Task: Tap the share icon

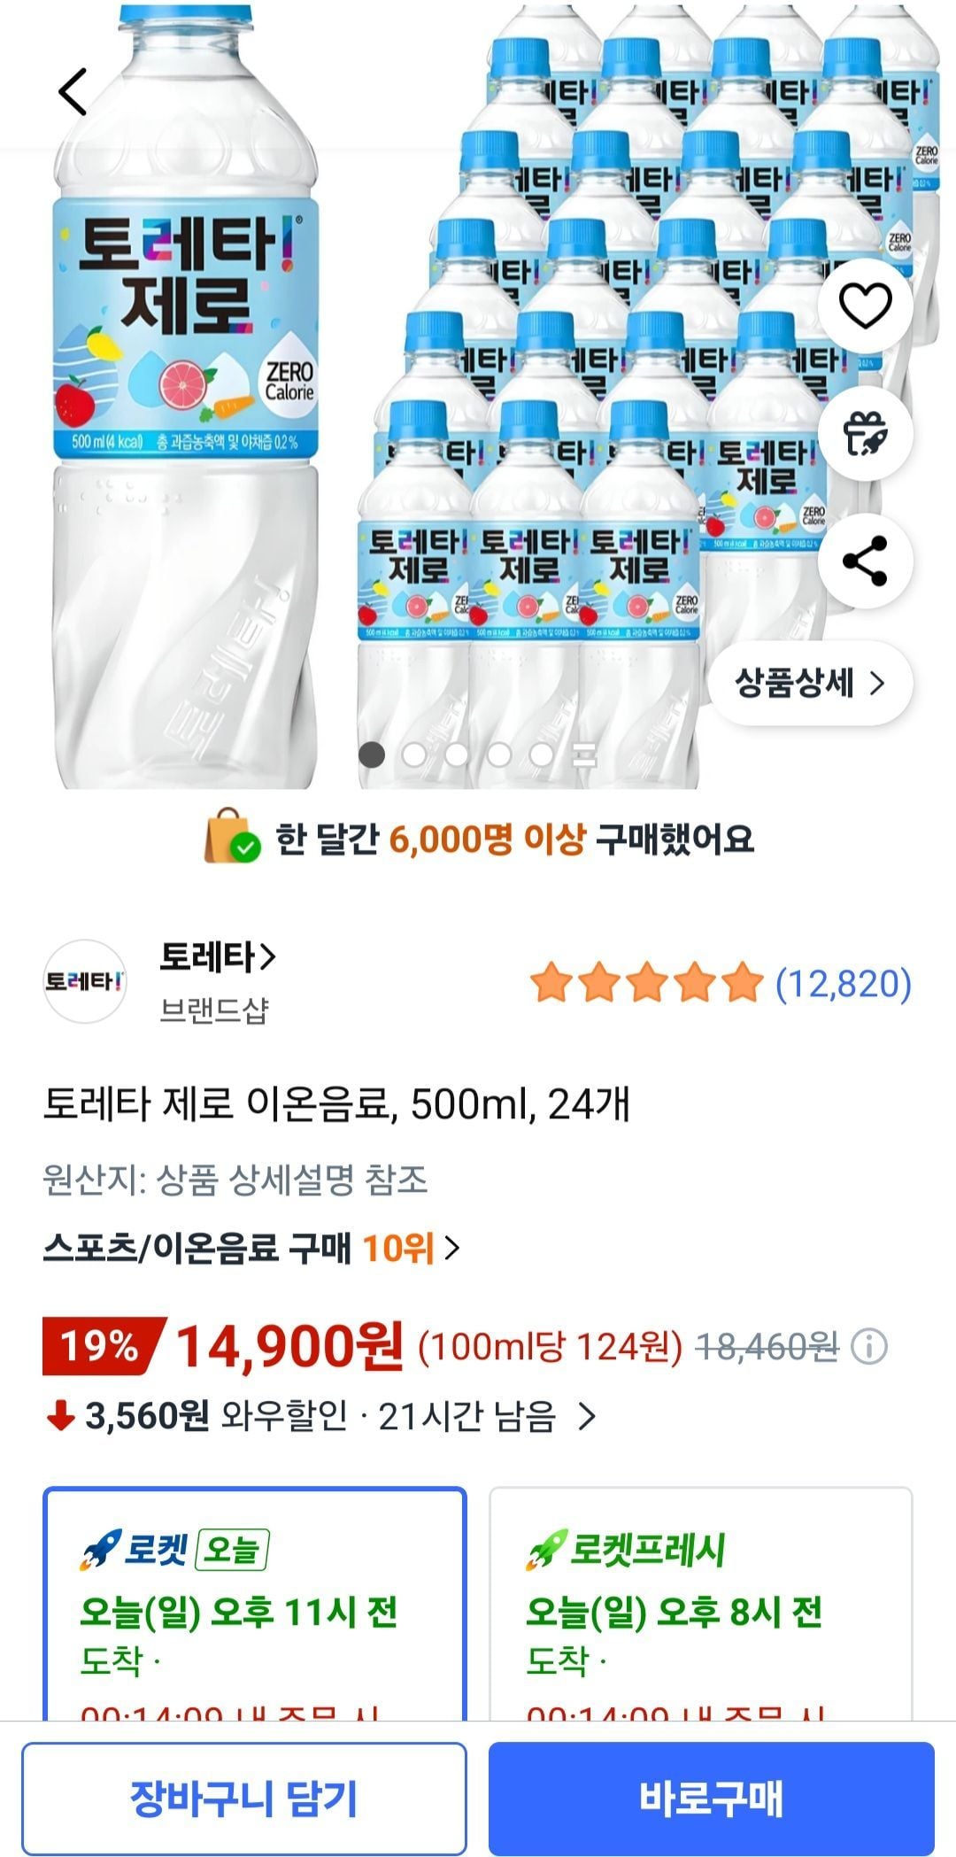Action: click(865, 561)
